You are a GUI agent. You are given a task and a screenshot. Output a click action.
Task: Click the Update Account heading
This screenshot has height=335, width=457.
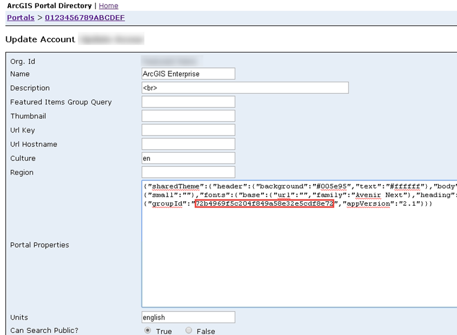40,39
